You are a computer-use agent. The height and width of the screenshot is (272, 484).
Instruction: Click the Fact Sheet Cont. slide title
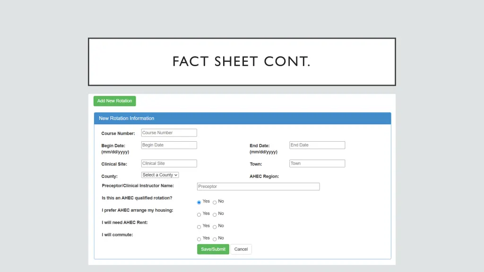(242, 62)
